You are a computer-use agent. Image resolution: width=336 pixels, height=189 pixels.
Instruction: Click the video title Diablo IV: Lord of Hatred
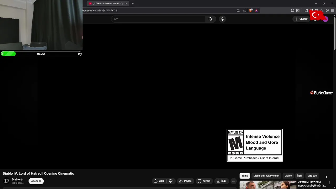pyautogui.click(x=38, y=174)
